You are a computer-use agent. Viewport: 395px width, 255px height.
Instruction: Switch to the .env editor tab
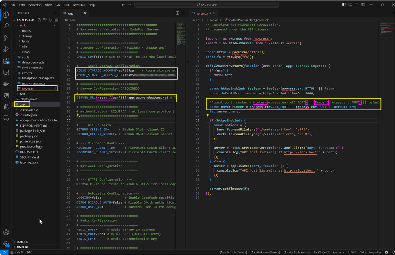(x=75, y=13)
